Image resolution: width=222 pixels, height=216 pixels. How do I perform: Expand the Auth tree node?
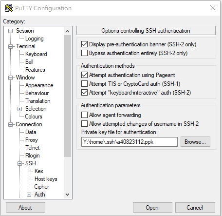point(29,195)
